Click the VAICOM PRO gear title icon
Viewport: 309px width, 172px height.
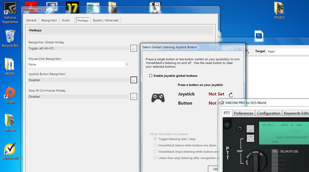tap(222, 103)
